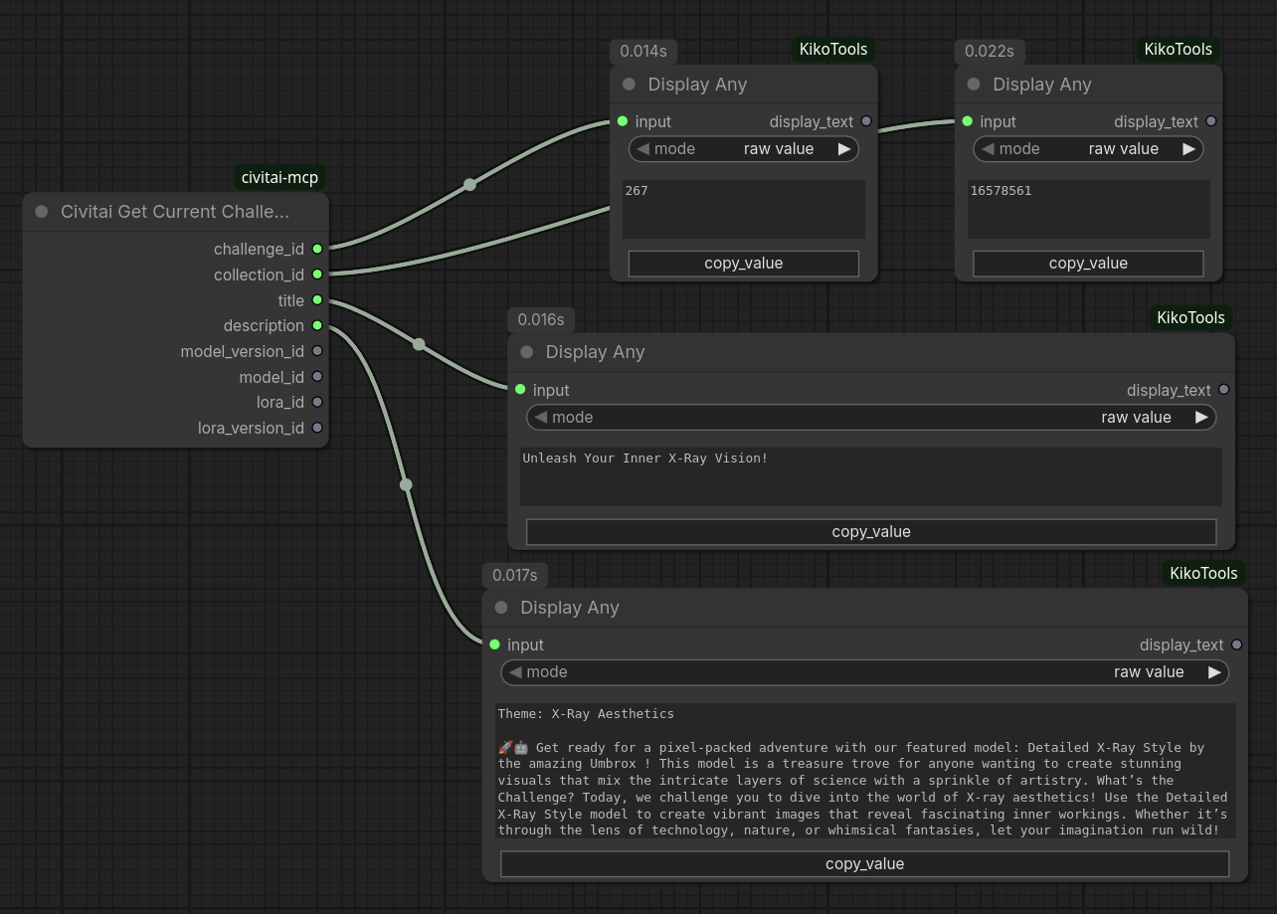Open mode raw value combo on 267 node
Viewport: 1277px width, 914px height.
pyautogui.click(x=744, y=149)
